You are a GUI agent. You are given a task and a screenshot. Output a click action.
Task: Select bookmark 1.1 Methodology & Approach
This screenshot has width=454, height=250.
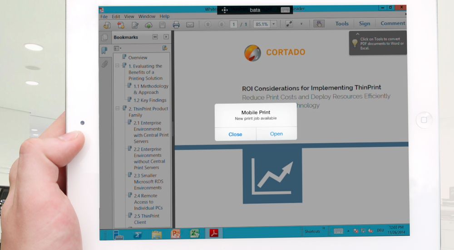click(x=151, y=89)
